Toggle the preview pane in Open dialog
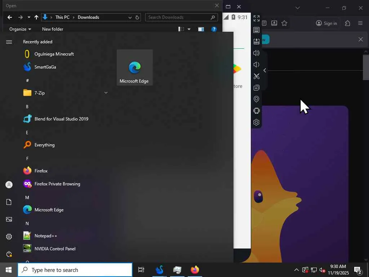Image resolution: width=369 pixels, height=277 pixels. coord(201,29)
